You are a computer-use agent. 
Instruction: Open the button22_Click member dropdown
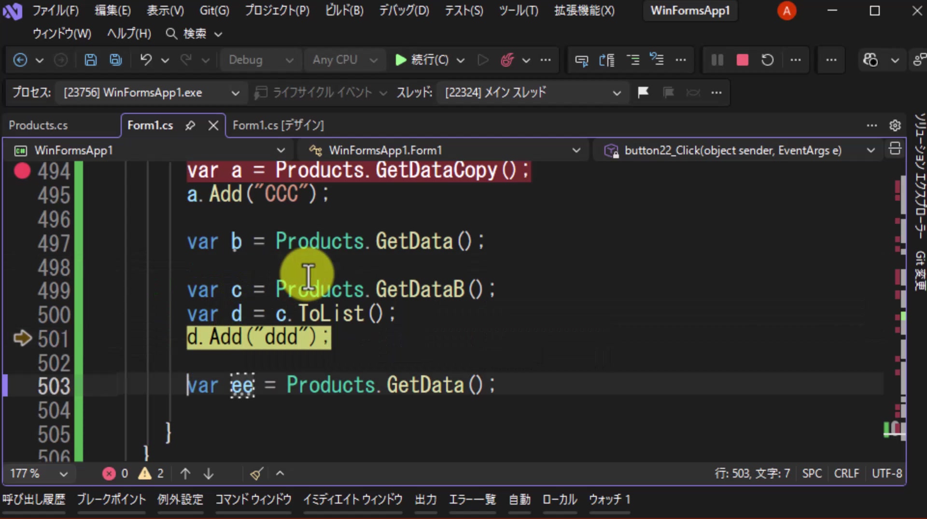(x=739, y=150)
